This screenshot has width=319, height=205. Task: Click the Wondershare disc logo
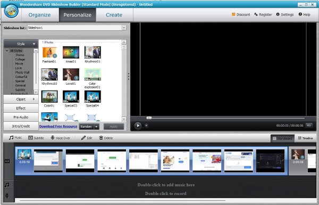click(11, 11)
